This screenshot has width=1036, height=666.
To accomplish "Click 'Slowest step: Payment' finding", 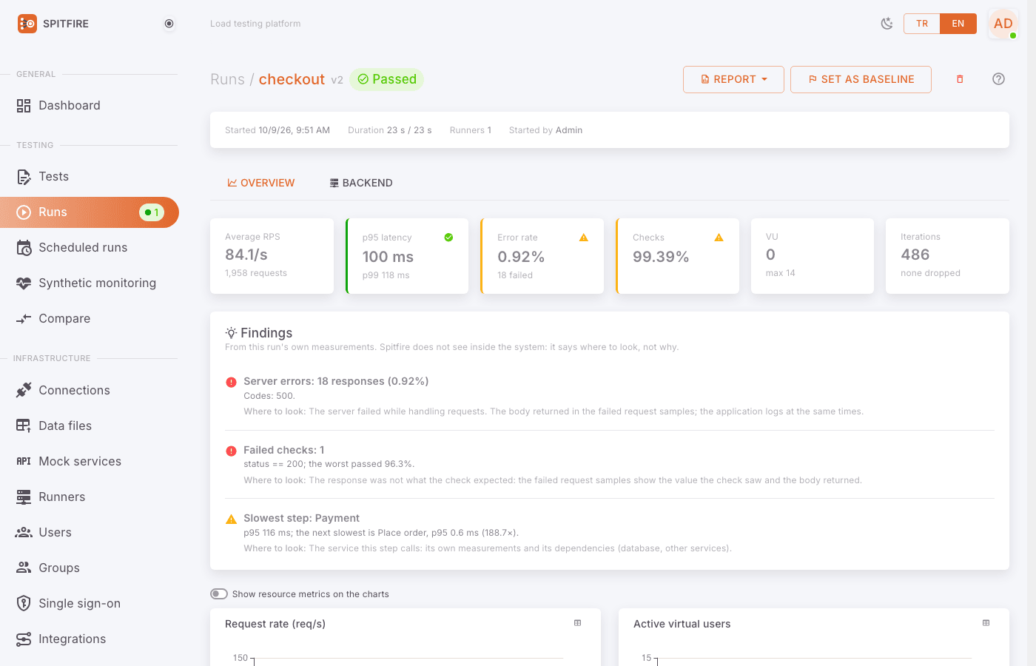I will pyautogui.click(x=301, y=518).
